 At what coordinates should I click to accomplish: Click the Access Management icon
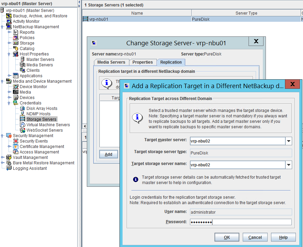(x=16, y=152)
